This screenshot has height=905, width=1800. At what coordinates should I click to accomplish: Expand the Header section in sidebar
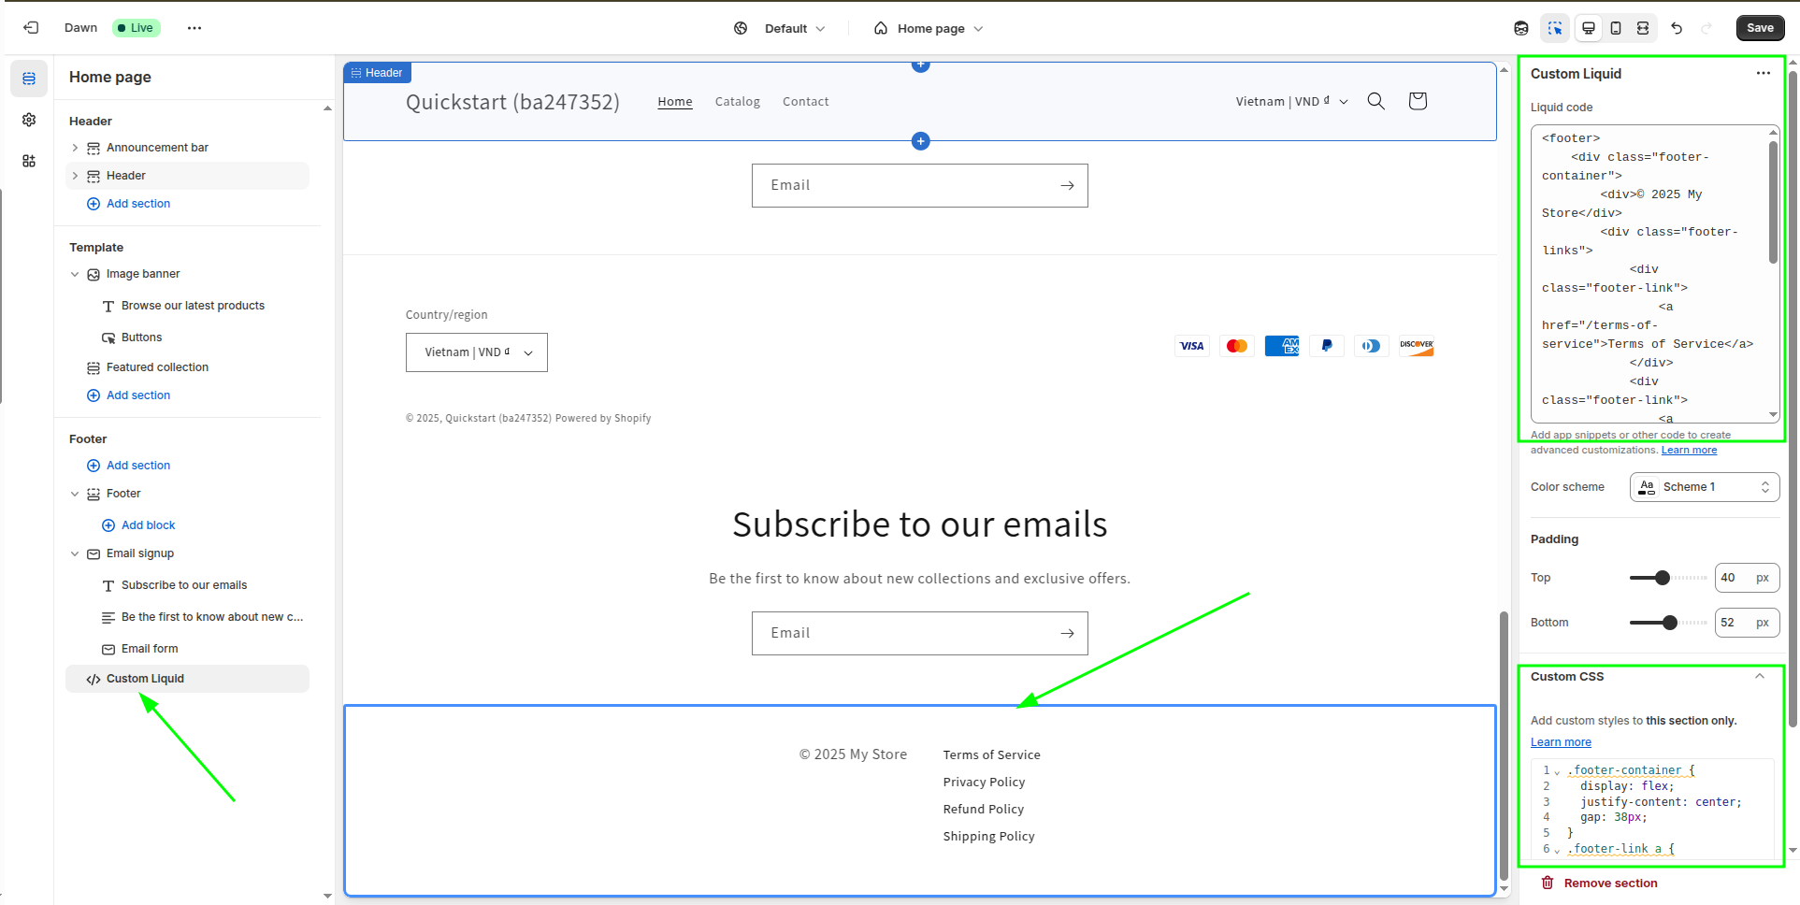pos(75,176)
